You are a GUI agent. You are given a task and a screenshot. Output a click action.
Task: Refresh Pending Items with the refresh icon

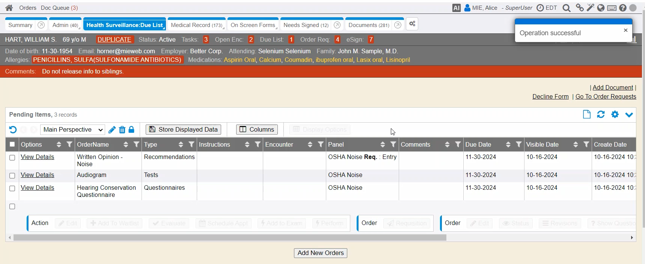[601, 114]
